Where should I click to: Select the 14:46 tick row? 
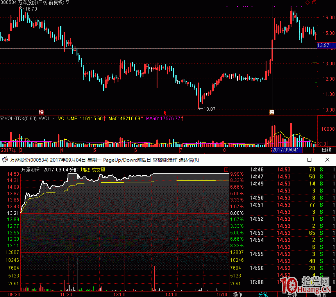tap(292, 169)
